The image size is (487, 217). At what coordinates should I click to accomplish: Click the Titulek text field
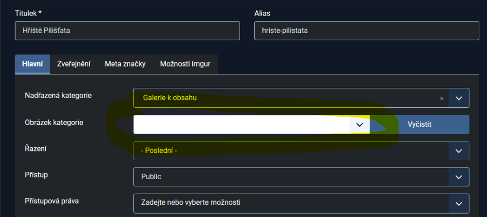point(127,31)
